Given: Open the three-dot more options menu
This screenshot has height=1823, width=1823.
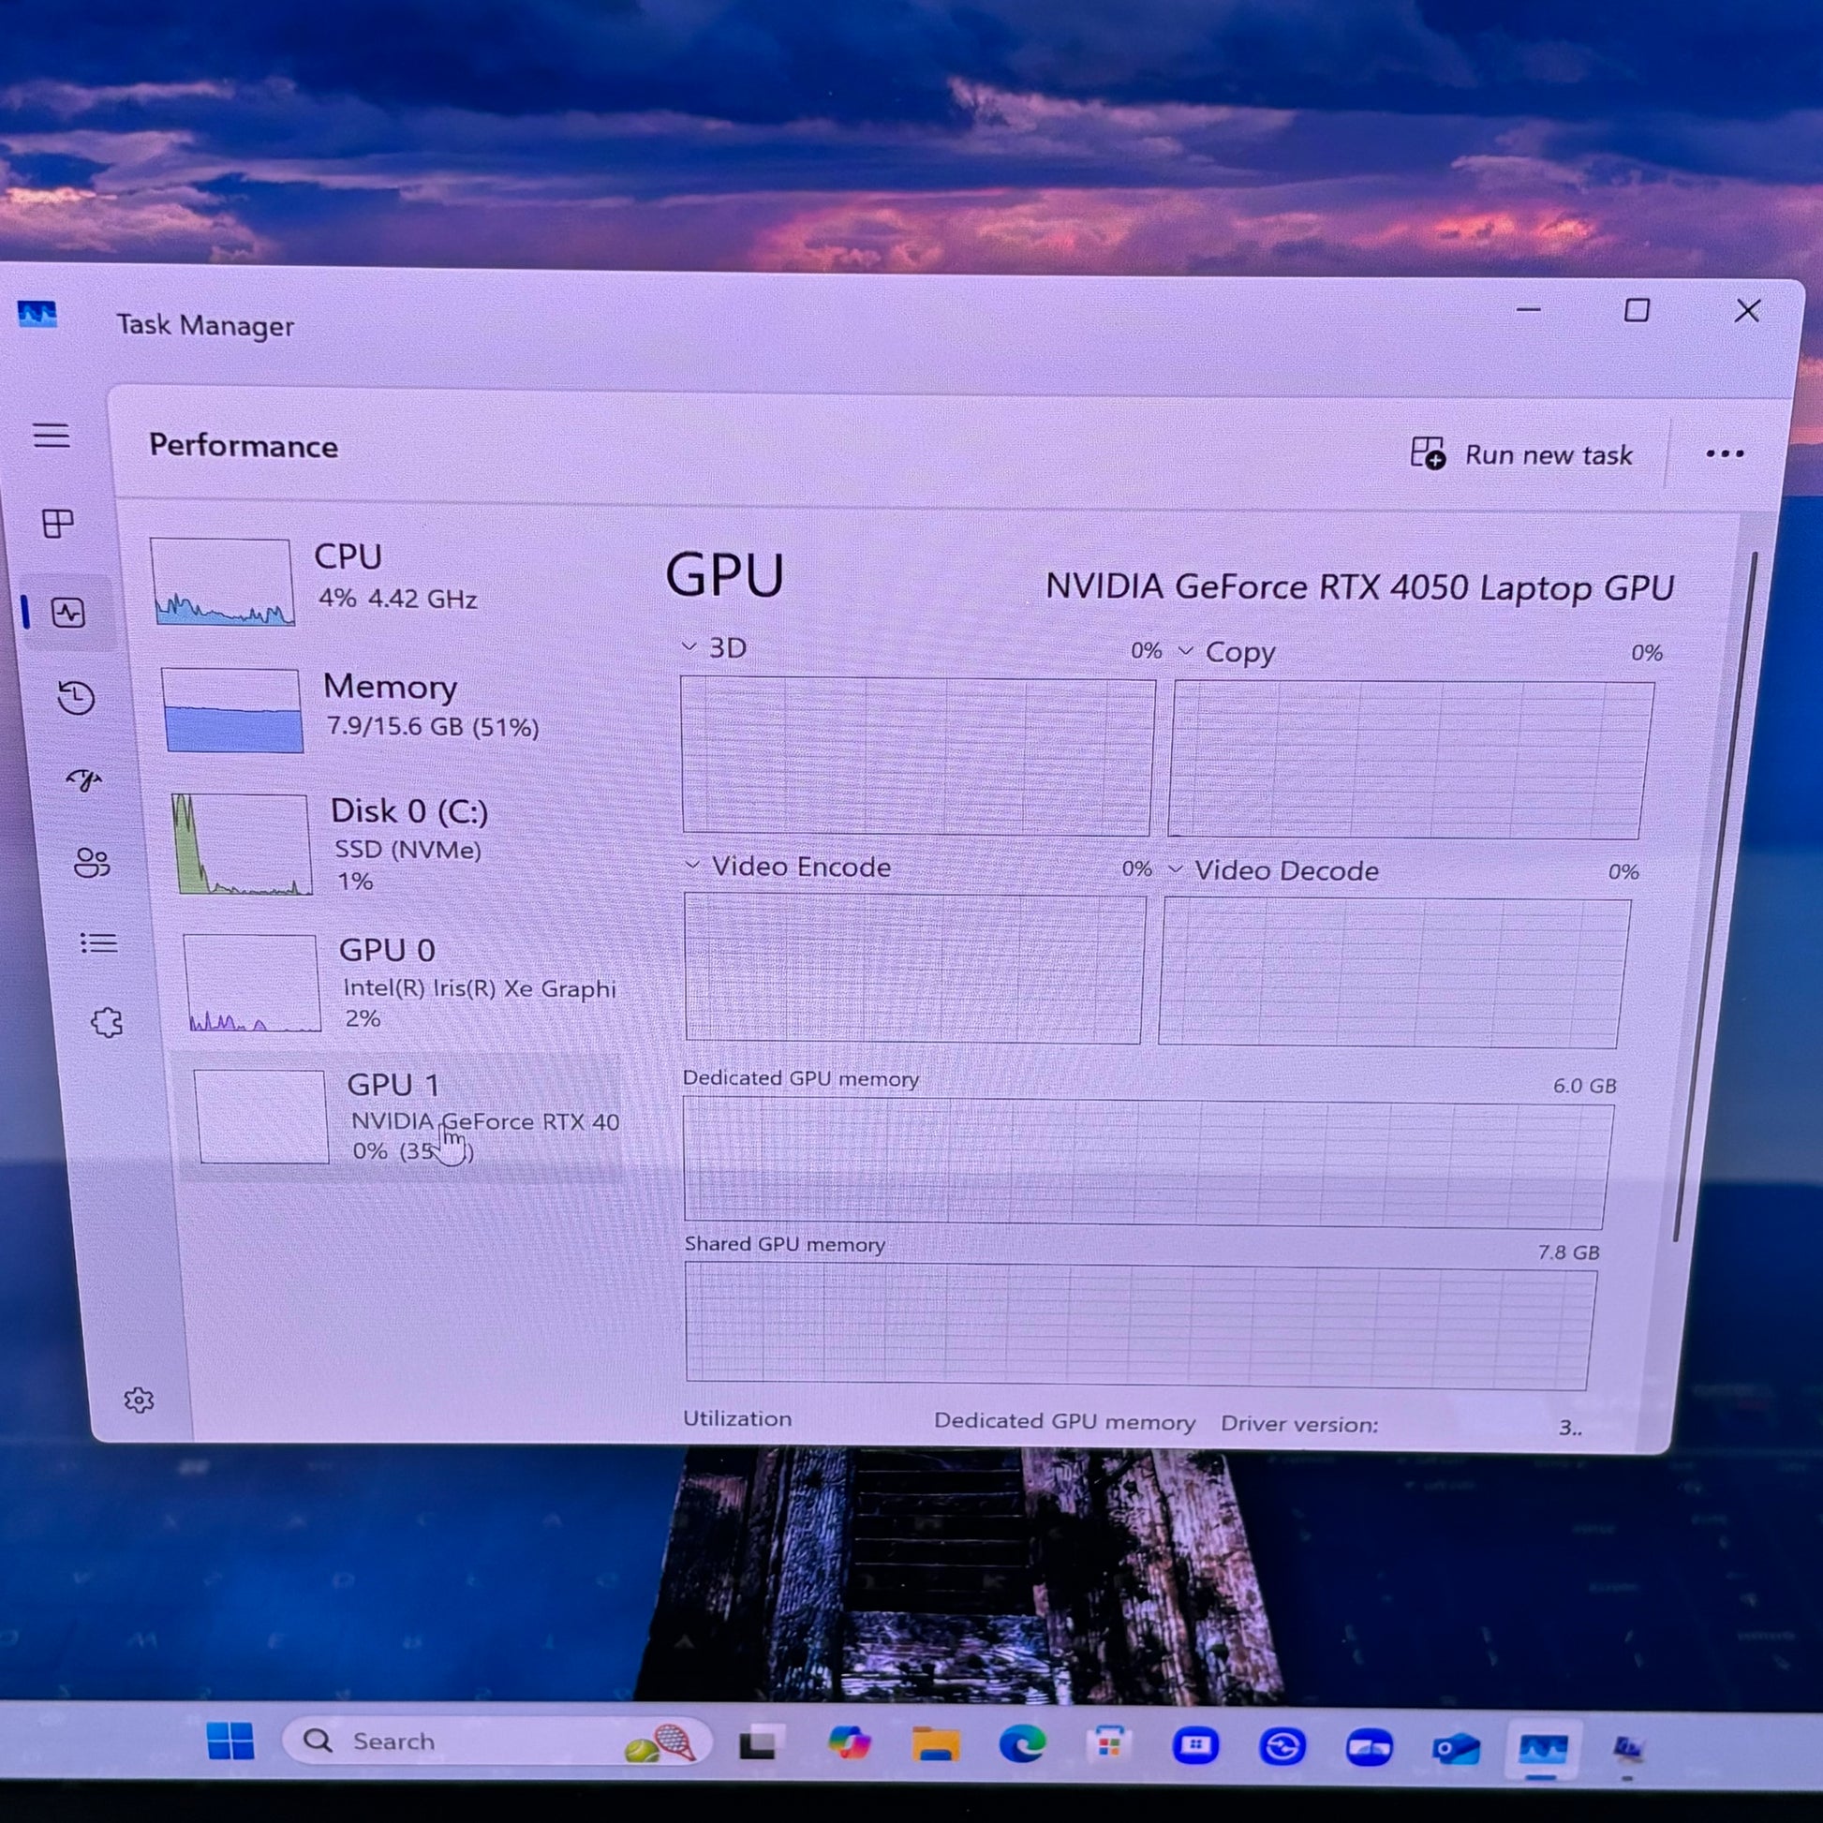Looking at the screenshot, I should point(1724,454).
